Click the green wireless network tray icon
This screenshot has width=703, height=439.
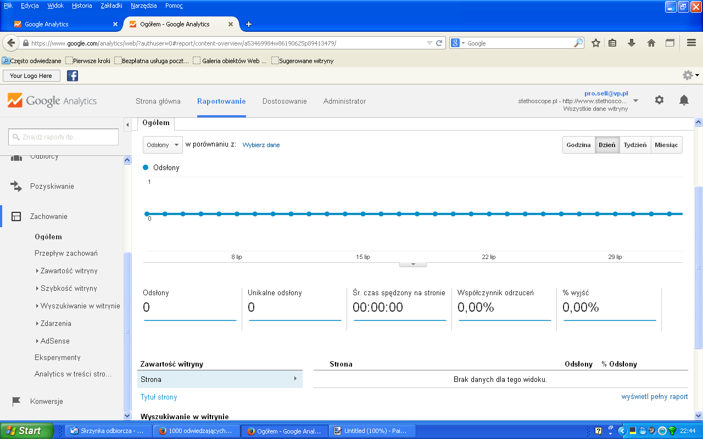click(x=672, y=431)
